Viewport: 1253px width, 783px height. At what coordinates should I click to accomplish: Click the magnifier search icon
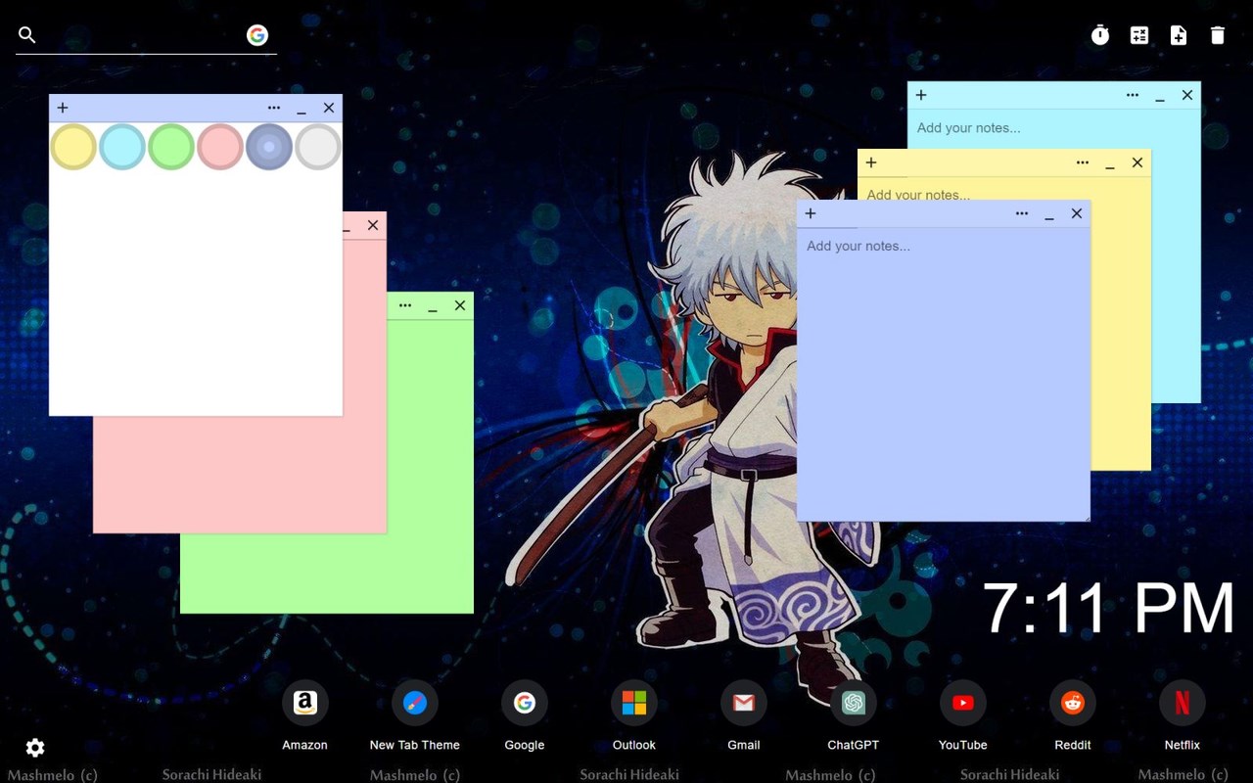coord(27,35)
